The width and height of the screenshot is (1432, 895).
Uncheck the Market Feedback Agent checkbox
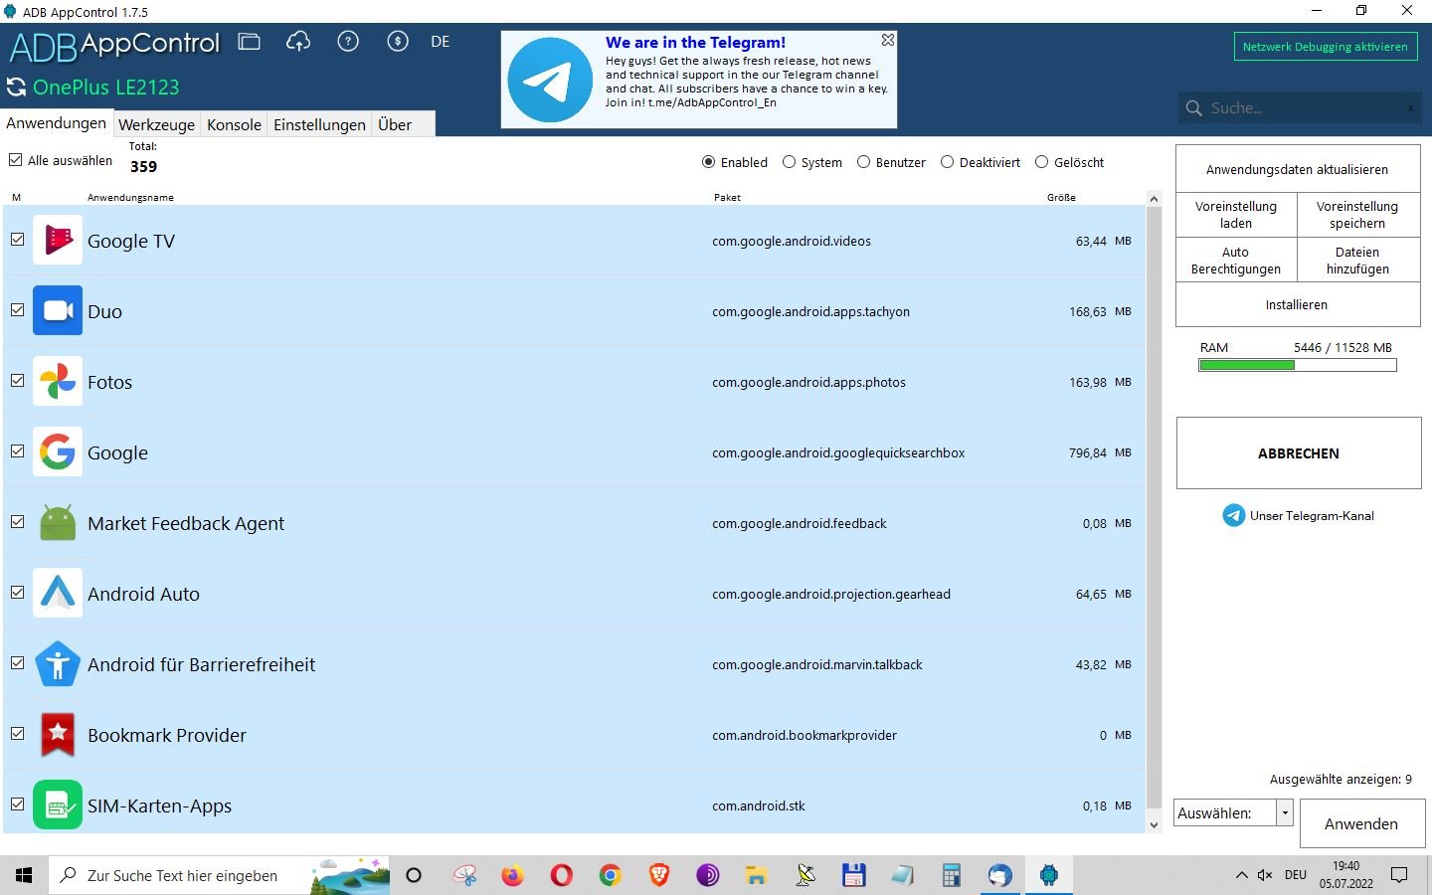(17, 522)
